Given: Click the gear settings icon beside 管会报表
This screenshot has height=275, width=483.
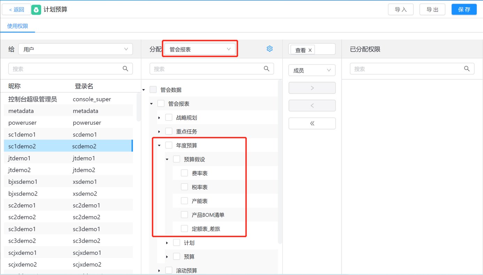Looking at the screenshot, I should 269,49.
